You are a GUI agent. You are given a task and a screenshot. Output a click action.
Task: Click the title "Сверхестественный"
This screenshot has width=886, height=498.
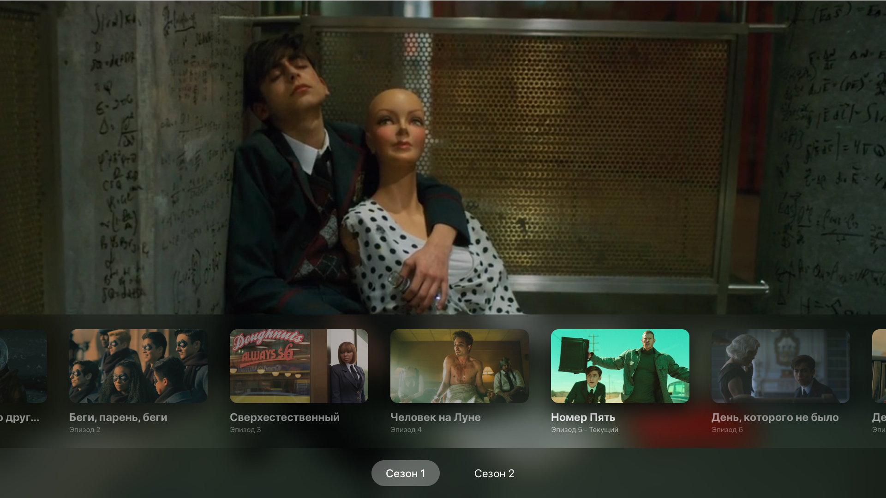(285, 417)
